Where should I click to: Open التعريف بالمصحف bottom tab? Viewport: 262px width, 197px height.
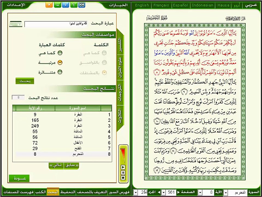[x=92, y=192]
